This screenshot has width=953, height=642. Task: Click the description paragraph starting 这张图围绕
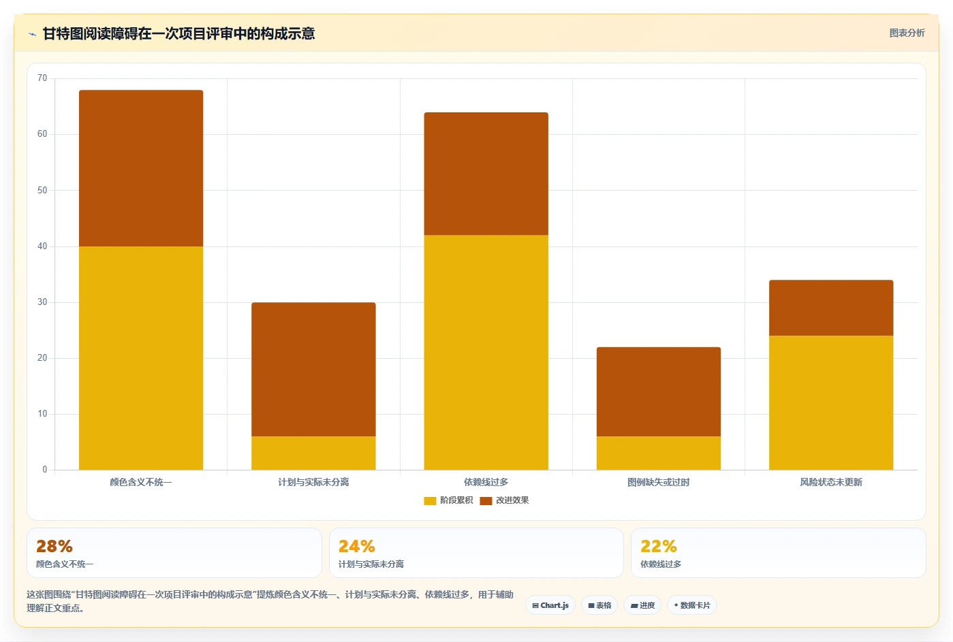tap(270, 601)
